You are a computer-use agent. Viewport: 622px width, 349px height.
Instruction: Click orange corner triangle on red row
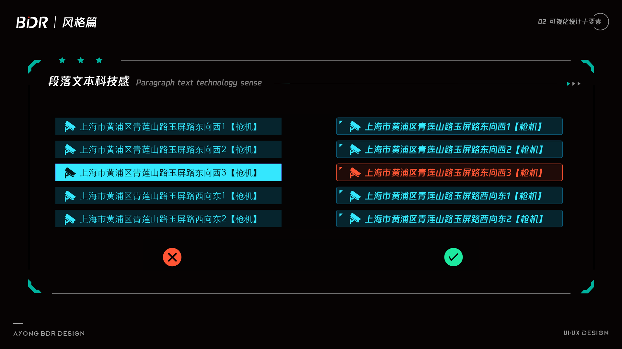pyautogui.click(x=341, y=168)
